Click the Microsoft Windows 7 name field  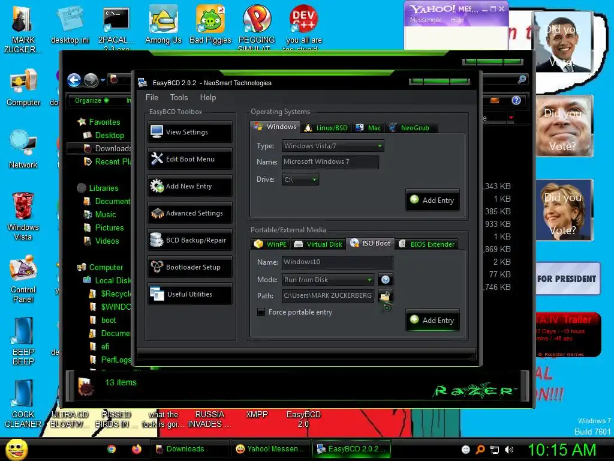pyautogui.click(x=330, y=162)
